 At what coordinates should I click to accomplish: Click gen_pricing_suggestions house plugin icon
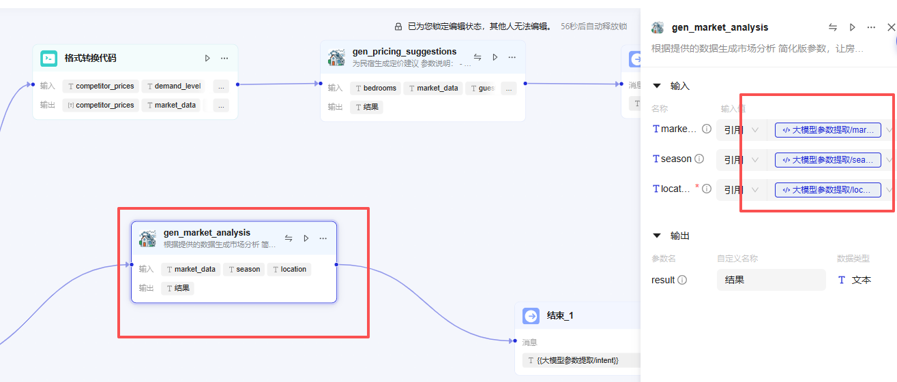tap(336, 57)
